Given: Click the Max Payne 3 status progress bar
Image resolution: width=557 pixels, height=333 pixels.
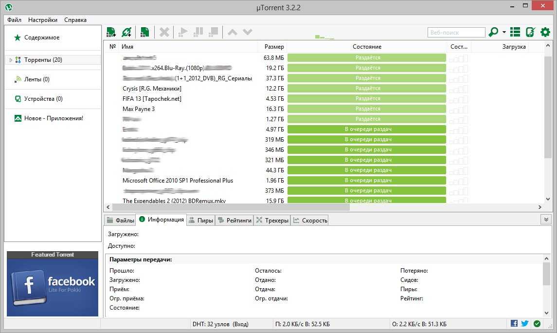Looking at the screenshot, I should pos(367,109).
